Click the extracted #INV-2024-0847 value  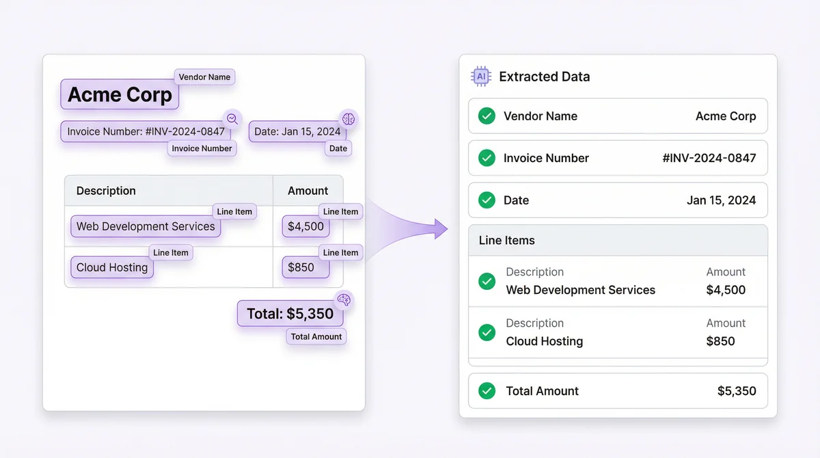[x=709, y=158]
